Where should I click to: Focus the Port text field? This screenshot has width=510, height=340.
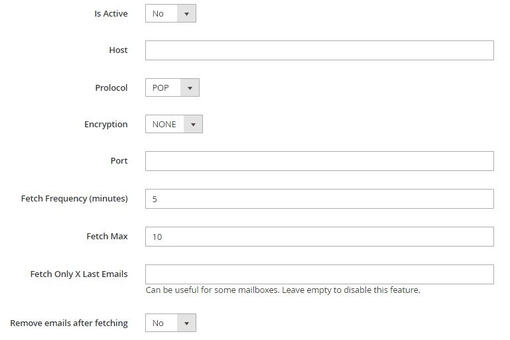click(320, 161)
